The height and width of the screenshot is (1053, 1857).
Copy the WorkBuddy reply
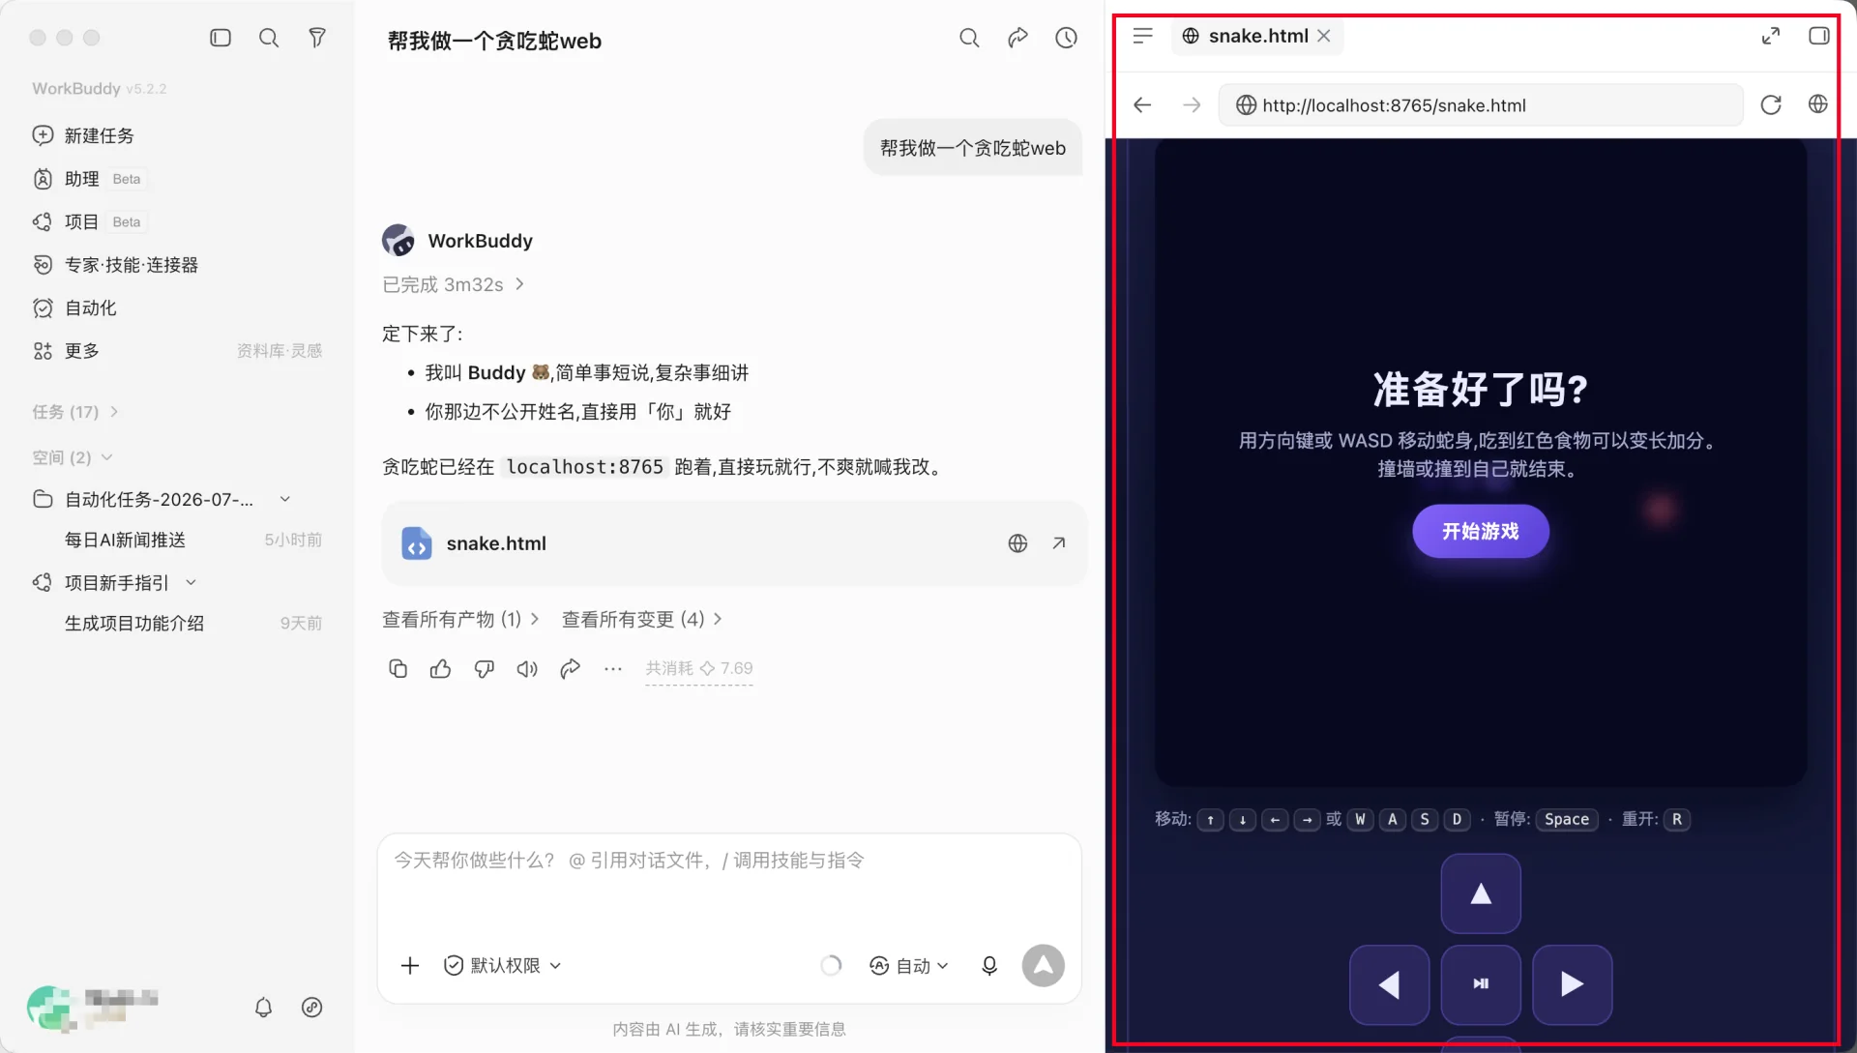click(398, 668)
